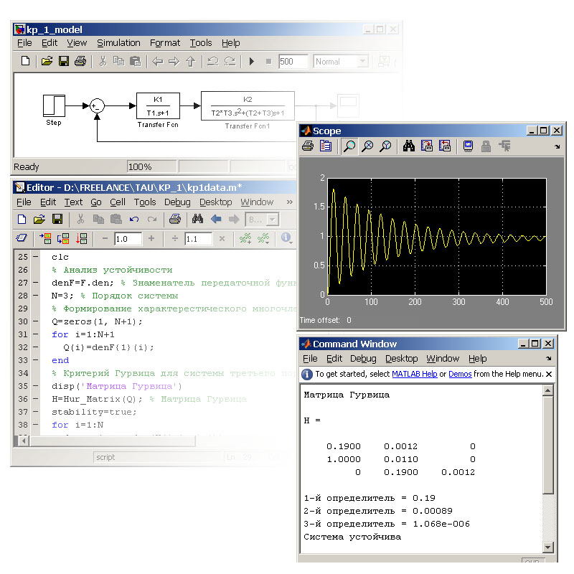The image size is (574, 574).
Task: Find text binoculars in Editor
Action: point(198,219)
